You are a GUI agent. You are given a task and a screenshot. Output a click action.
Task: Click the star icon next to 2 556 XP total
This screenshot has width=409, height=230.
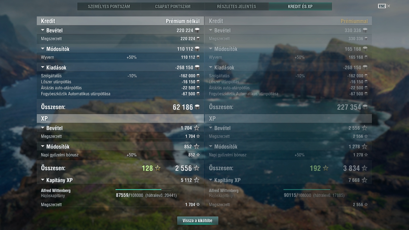(196, 168)
